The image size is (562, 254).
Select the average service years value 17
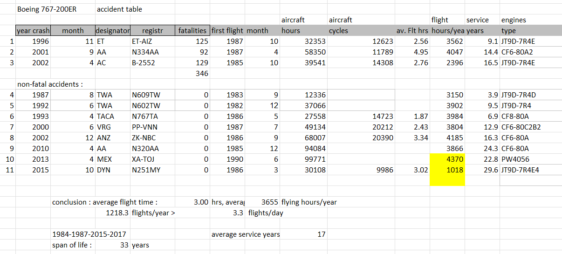[x=304, y=234]
